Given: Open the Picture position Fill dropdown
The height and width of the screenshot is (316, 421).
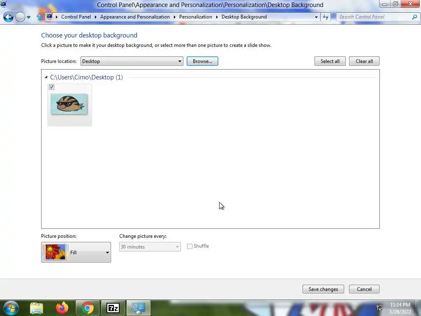Looking at the screenshot, I should [76, 252].
